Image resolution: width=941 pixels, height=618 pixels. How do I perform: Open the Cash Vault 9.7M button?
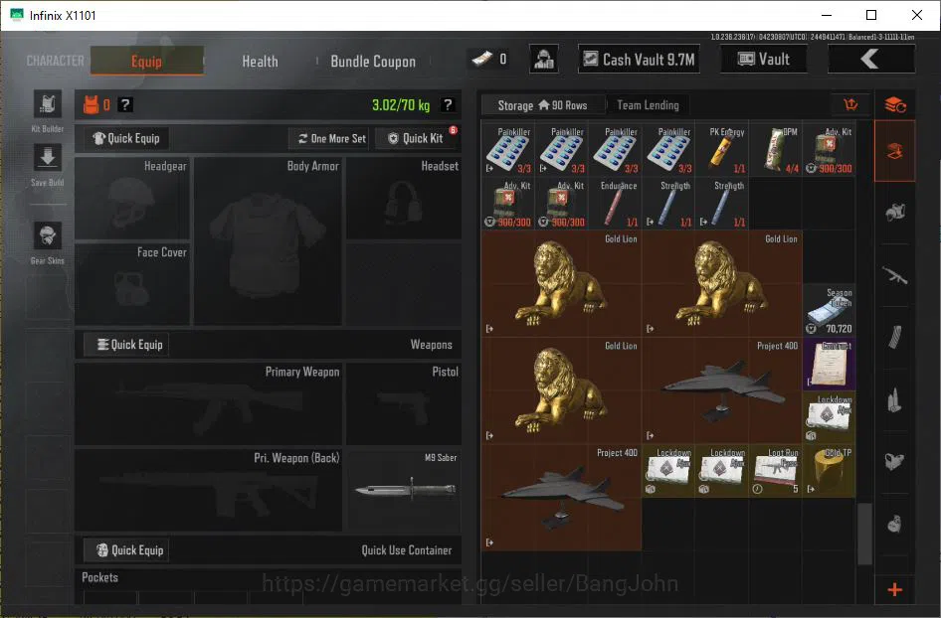(x=639, y=59)
